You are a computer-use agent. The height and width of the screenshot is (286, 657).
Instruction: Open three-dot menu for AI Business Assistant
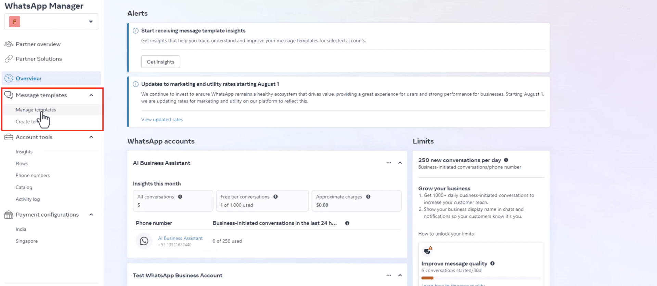tap(389, 163)
